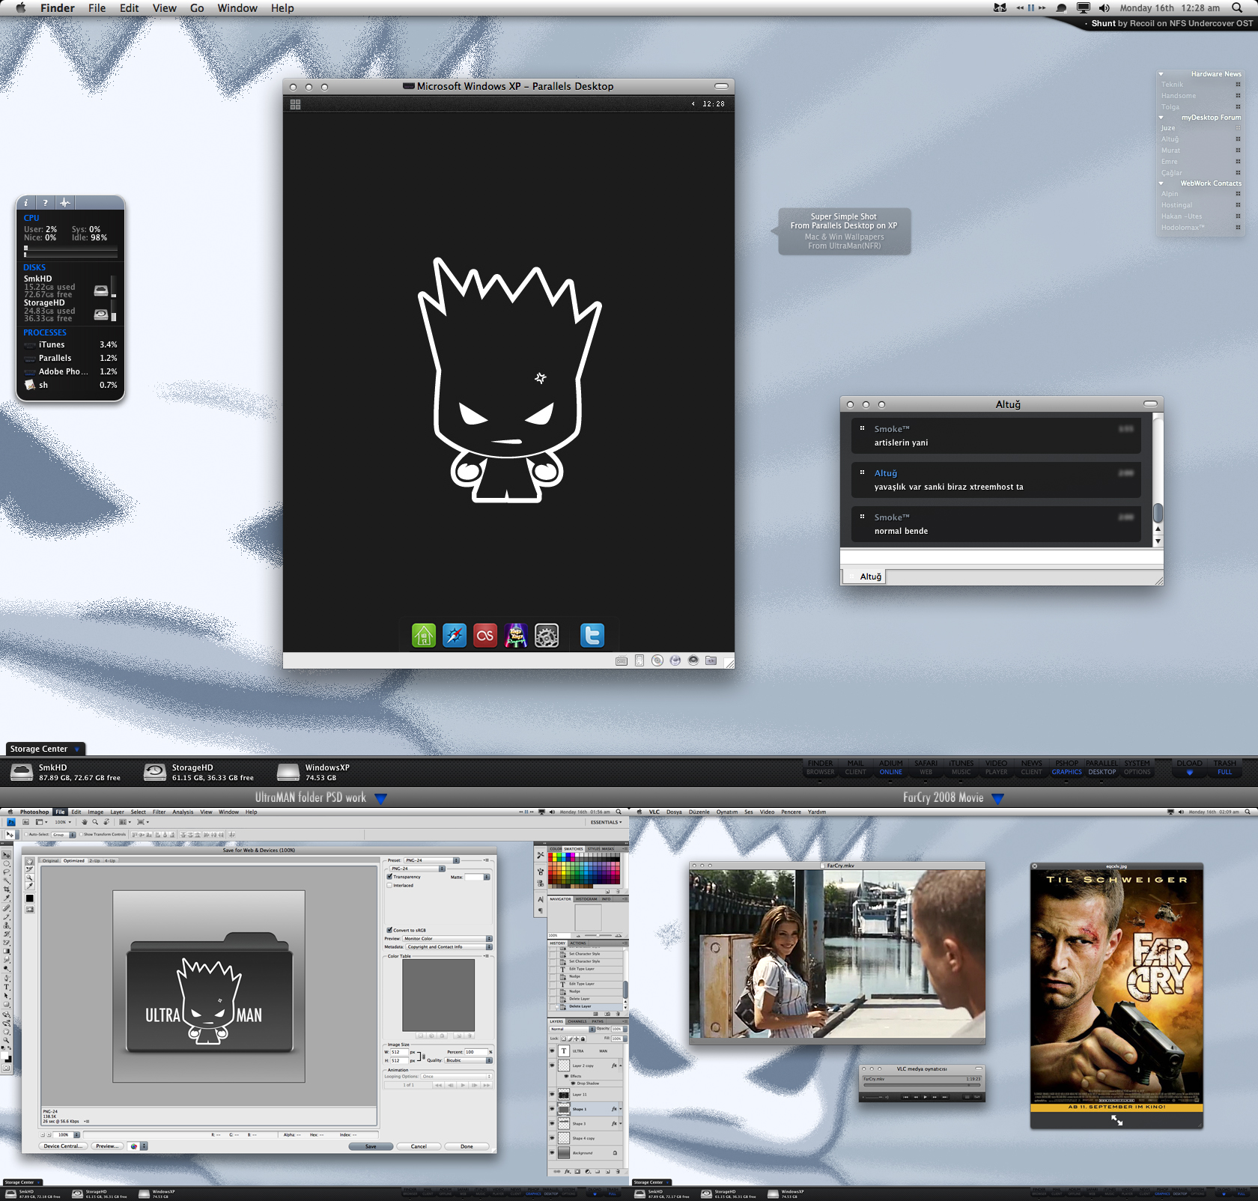Click the info 'i' button on iStat widget
Screen dimensions: 1258x1201
[x=26, y=203]
